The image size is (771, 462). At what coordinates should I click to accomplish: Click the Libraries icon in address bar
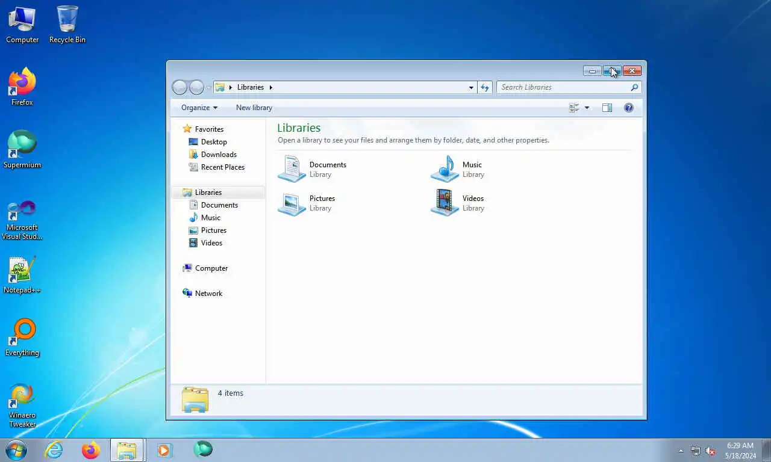(x=220, y=87)
